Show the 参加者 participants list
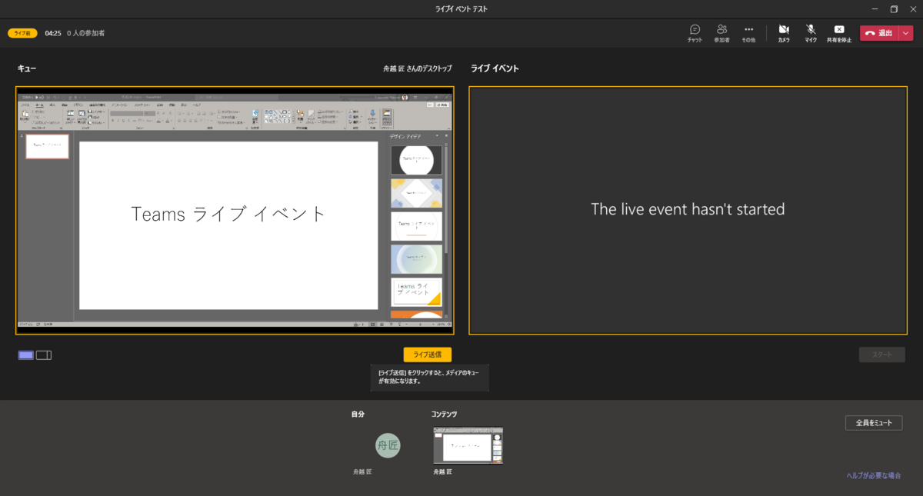This screenshot has width=923, height=496. [x=721, y=33]
